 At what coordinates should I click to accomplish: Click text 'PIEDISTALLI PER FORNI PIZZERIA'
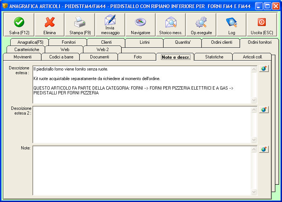[x=66, y=93]
